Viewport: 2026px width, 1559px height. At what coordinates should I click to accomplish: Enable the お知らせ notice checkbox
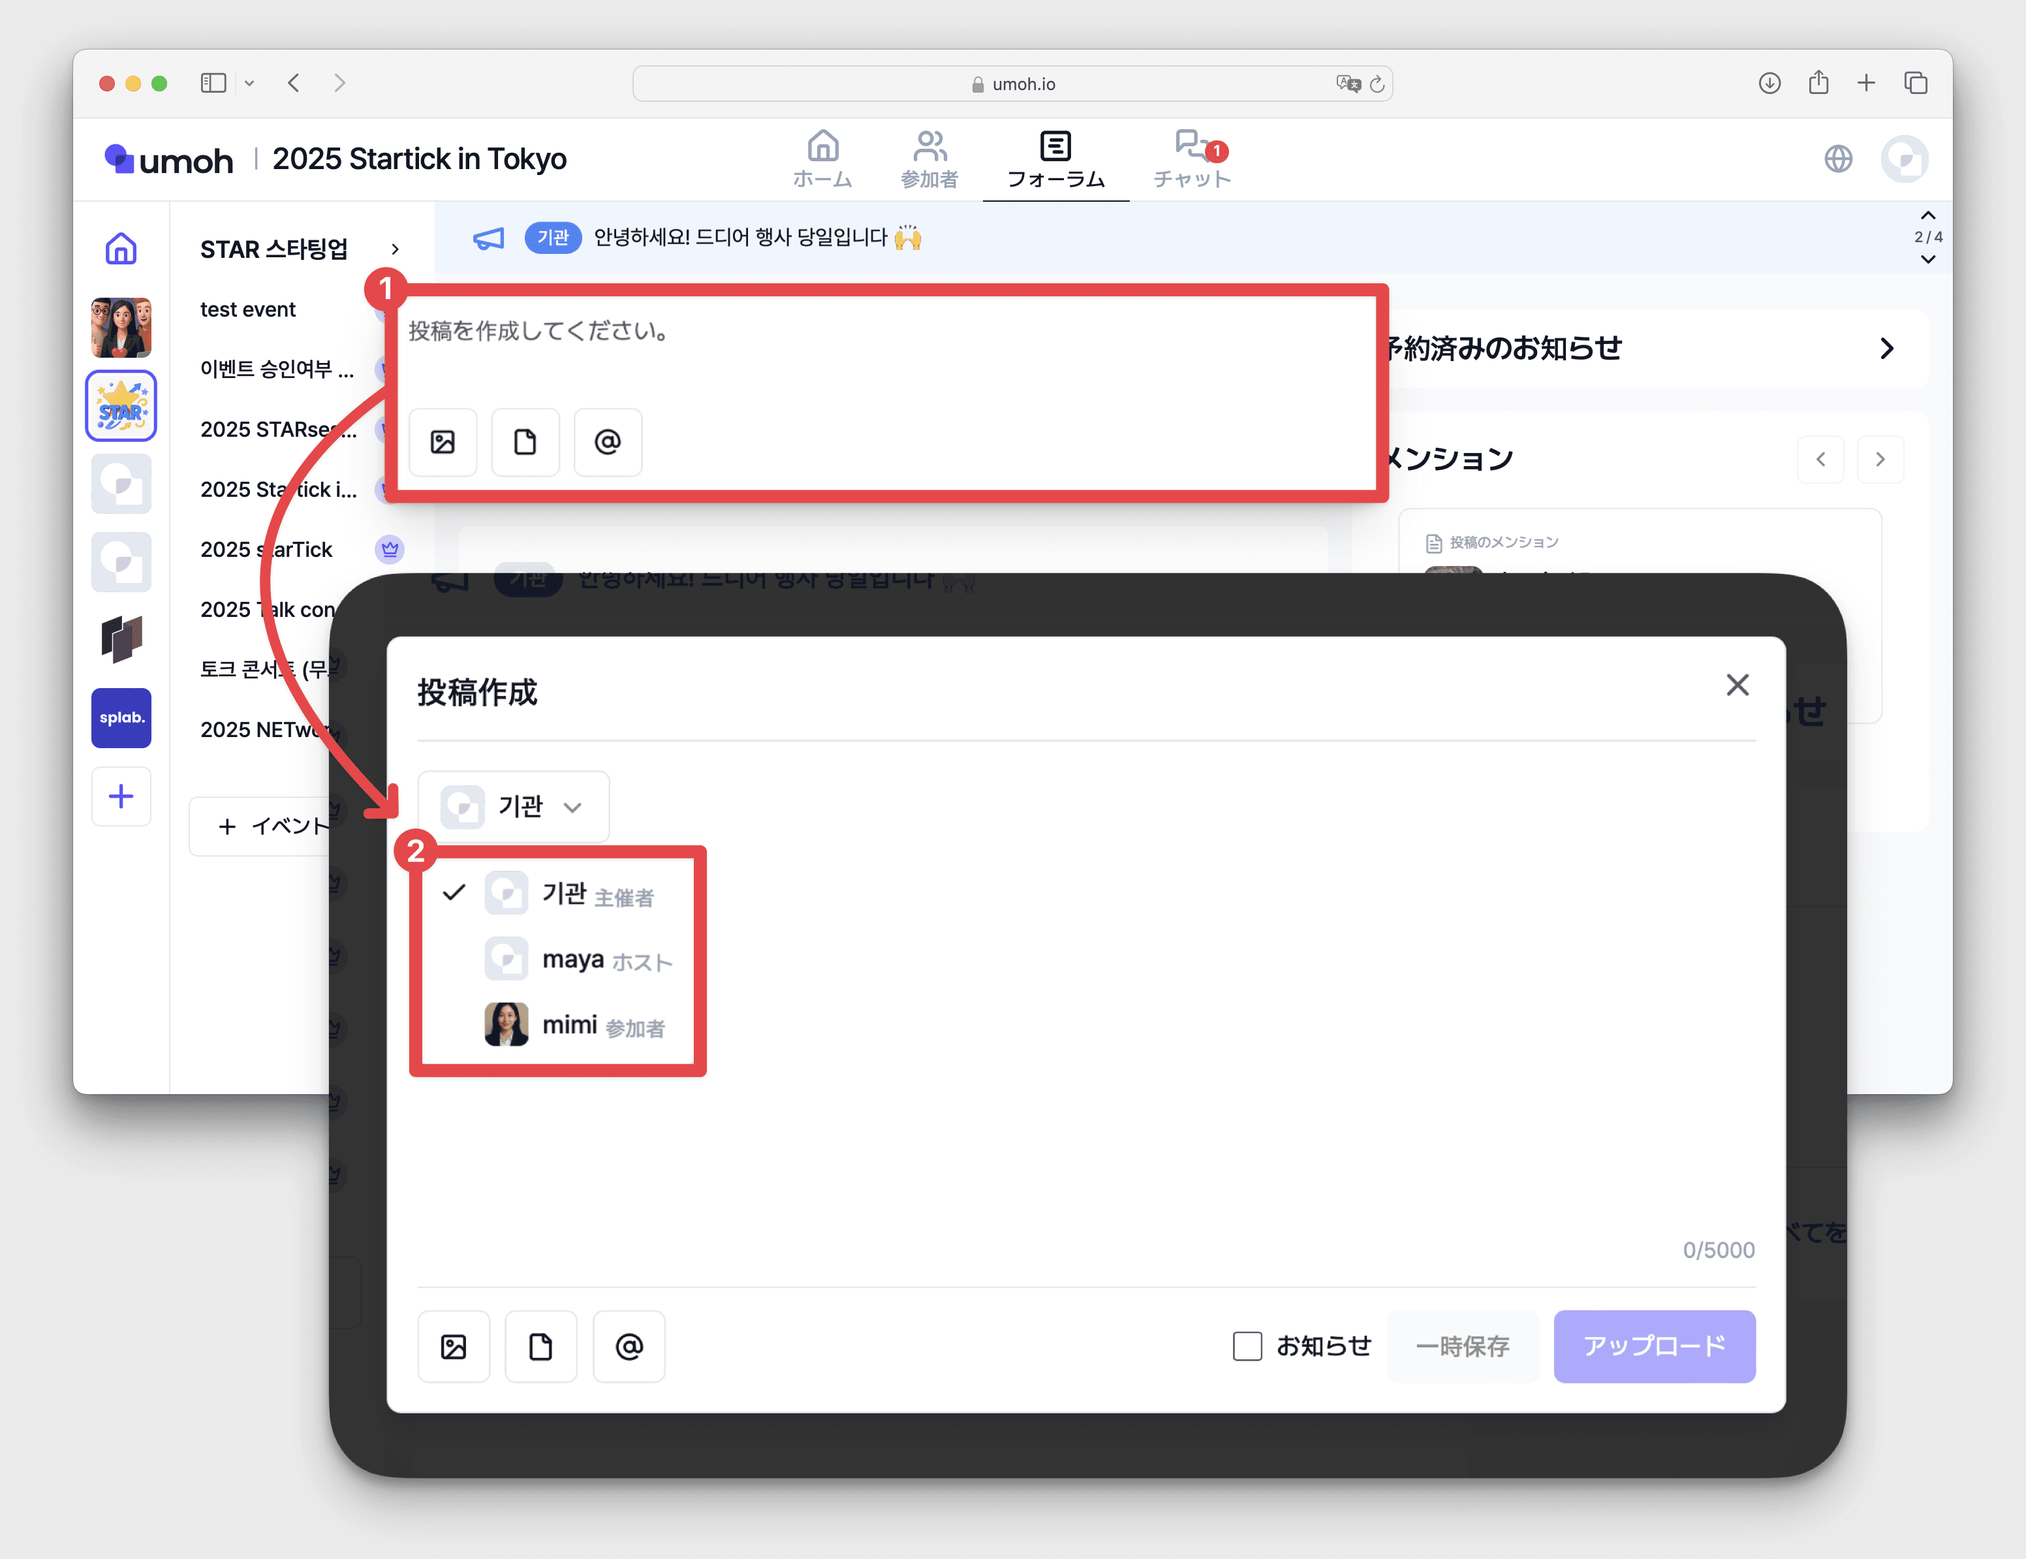click(1247, 1346)
